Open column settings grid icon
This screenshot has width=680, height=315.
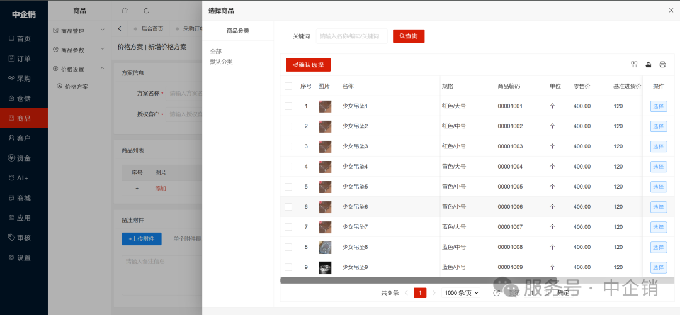pos(634,64)
